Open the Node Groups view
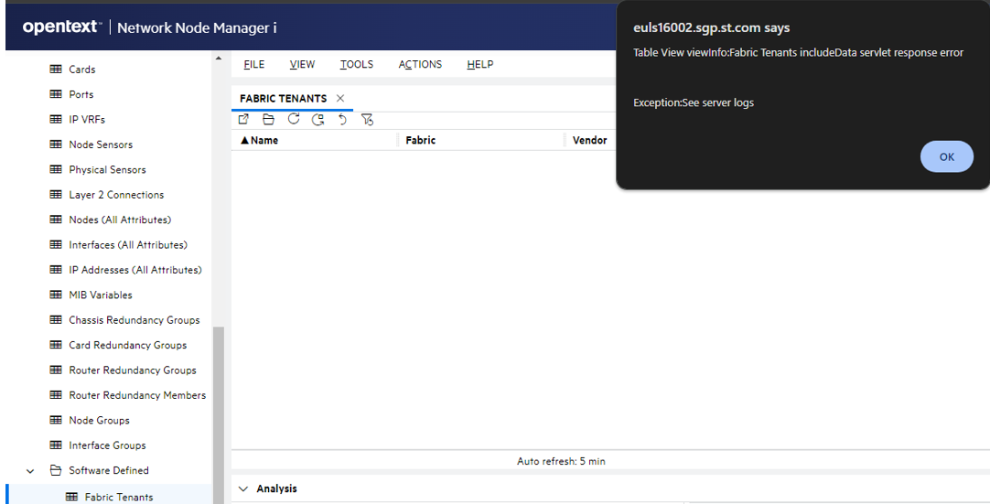 coord(99,420)
